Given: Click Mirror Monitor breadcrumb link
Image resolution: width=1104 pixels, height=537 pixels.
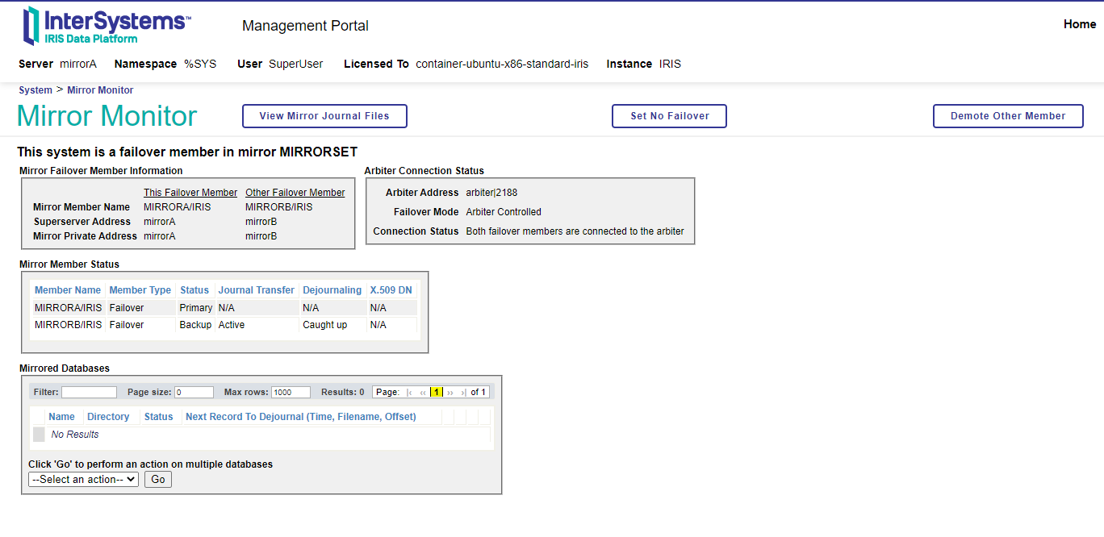Looking at the screenshot, I should [100, 90].
